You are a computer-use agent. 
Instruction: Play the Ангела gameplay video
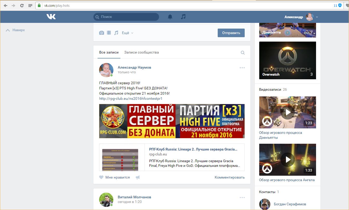[288, 160]
